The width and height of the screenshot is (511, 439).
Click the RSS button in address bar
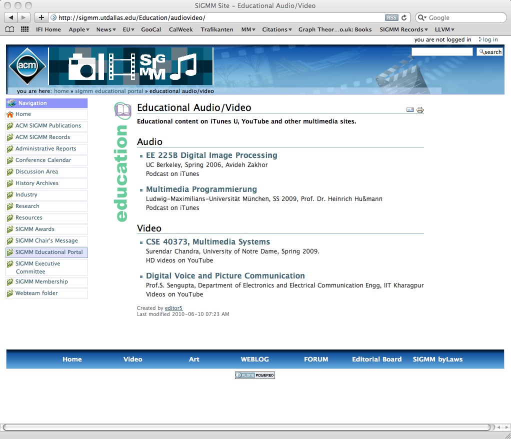click(391, 17)
